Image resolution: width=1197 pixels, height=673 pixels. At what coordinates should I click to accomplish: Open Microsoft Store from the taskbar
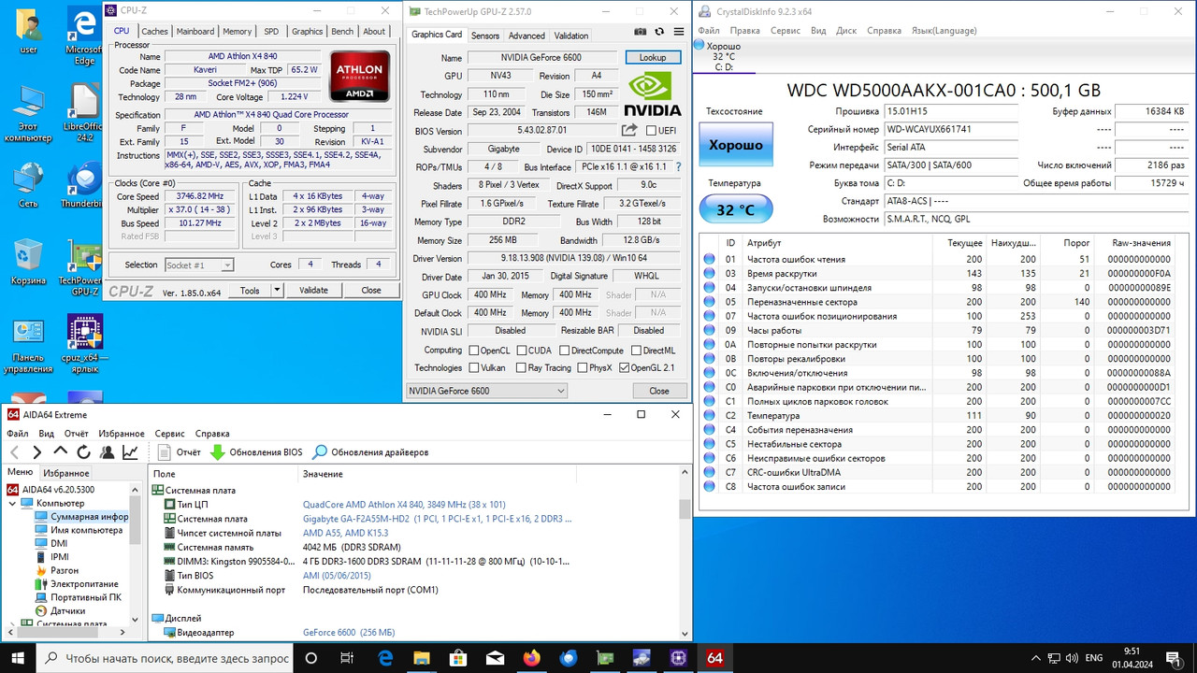pyautogui.click(x=458, y=658)
